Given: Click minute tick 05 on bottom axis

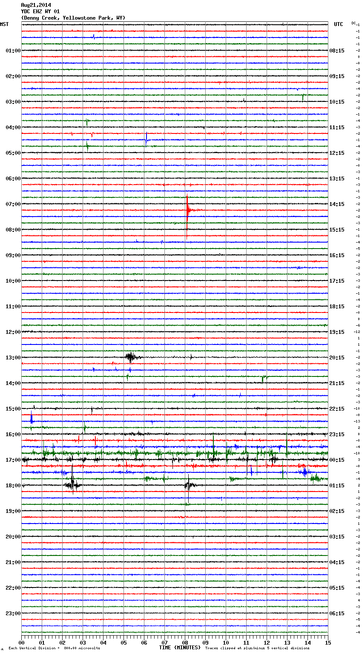Looking at the screenshot, I should 124,642.
